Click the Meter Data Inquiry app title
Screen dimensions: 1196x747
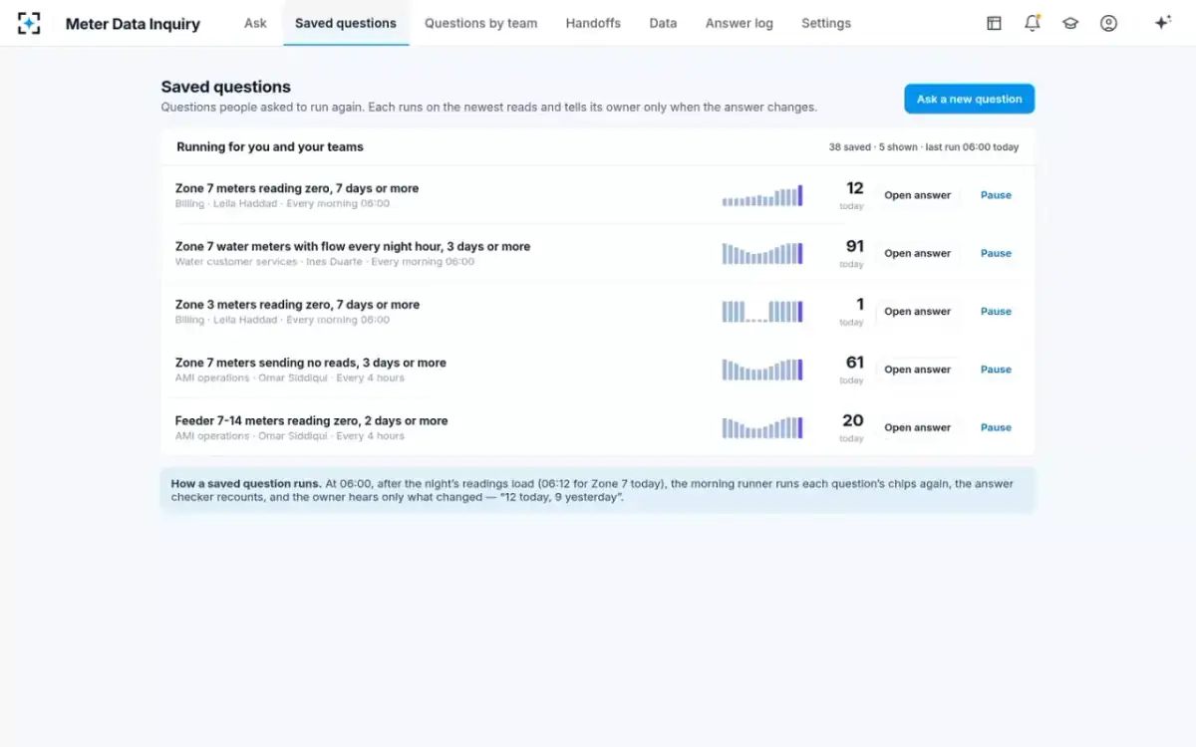[x=133, y=24]
